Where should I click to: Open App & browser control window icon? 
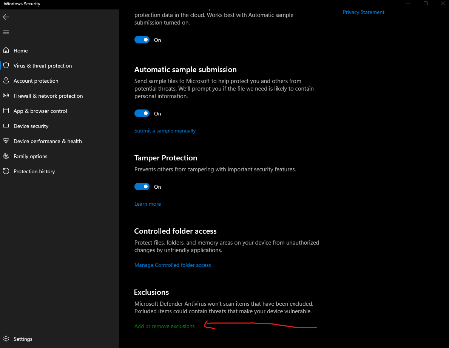click(6, 111)
